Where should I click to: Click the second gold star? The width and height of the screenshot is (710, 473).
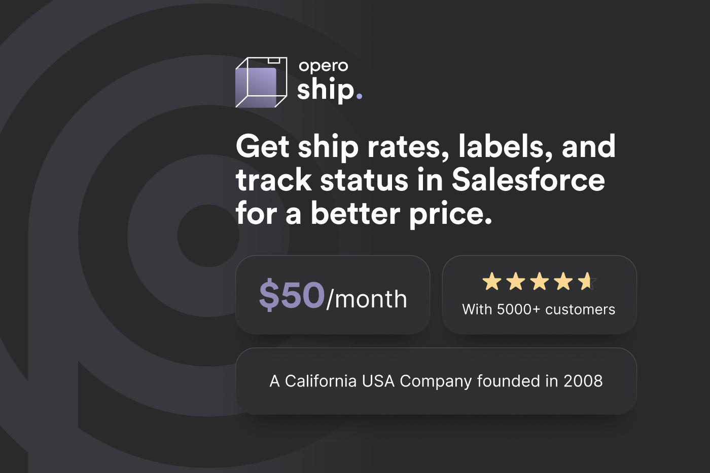click(516, 281)
